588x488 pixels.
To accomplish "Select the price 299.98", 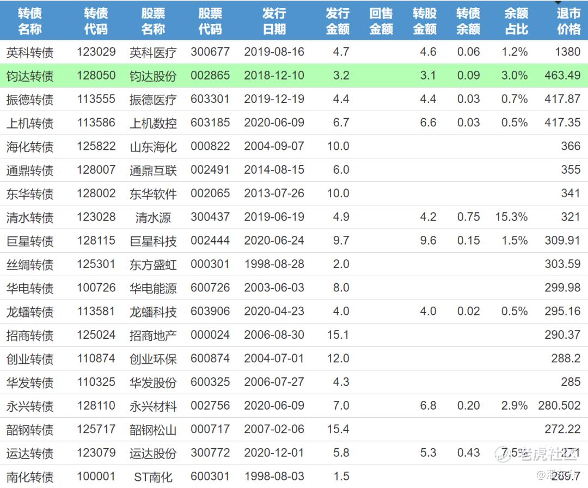I will point(562,288).
